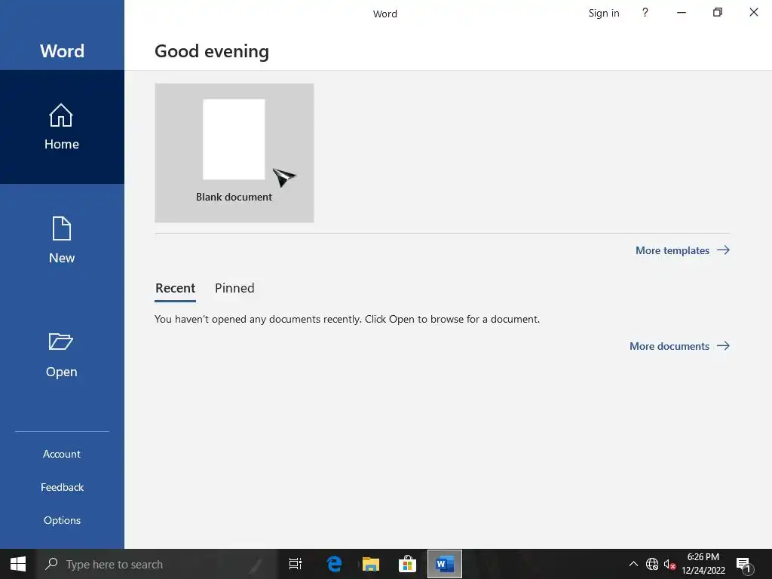Open the More templates link
The width and height of the screenshot is (772, 579).
(x=682, y=250)
